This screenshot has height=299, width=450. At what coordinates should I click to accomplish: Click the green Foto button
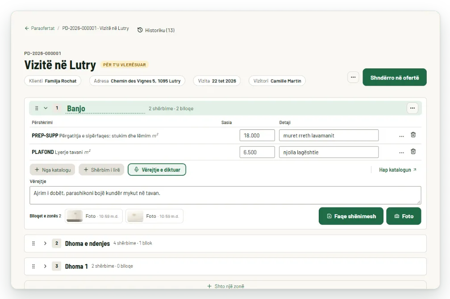(x=404, y=216)
